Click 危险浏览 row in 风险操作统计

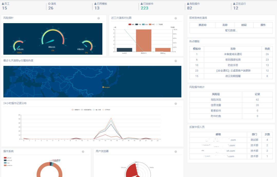click(215, 100)
